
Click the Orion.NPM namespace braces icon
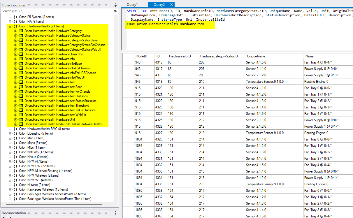point(15,161)
